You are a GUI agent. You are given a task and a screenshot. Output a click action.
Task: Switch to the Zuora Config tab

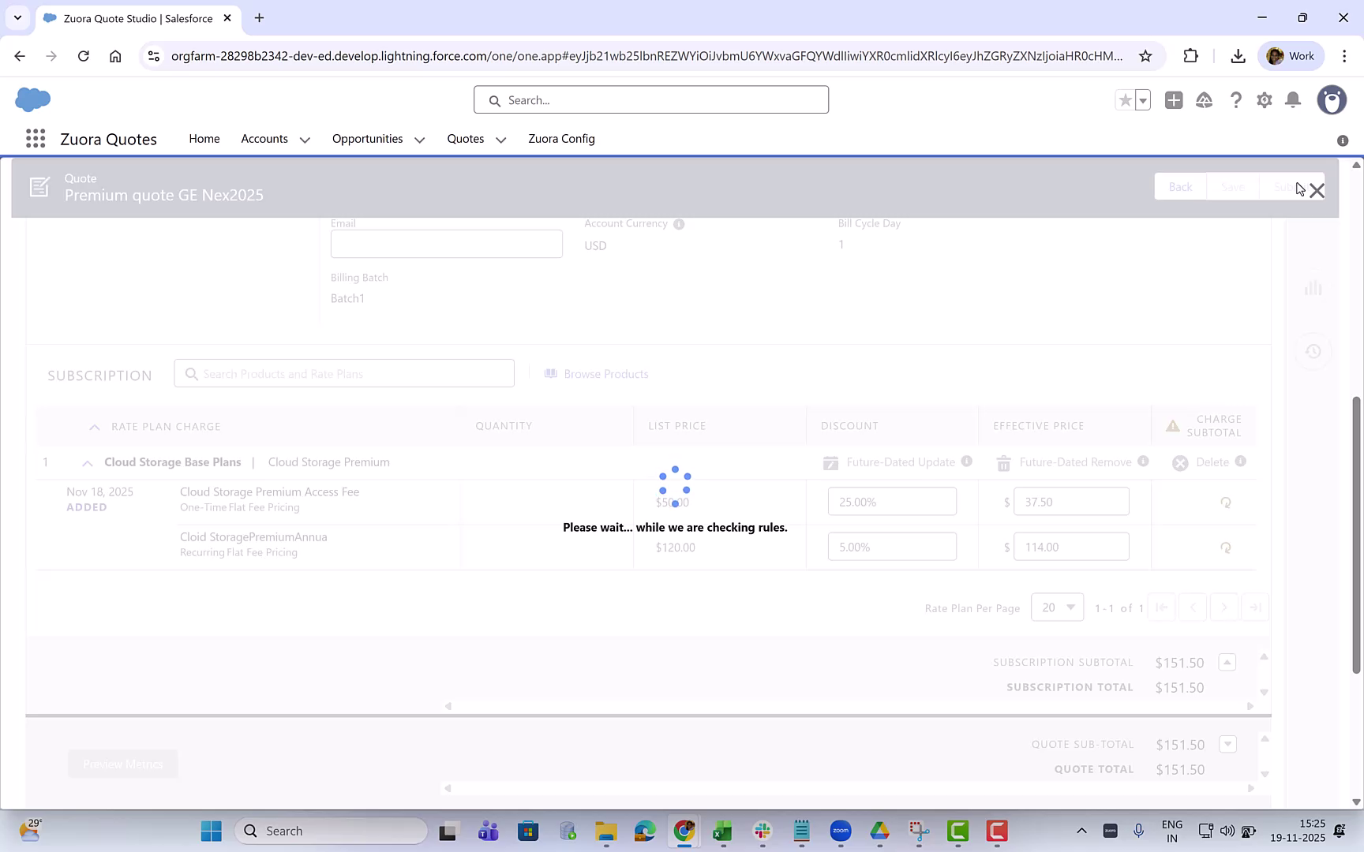(561, 139)
